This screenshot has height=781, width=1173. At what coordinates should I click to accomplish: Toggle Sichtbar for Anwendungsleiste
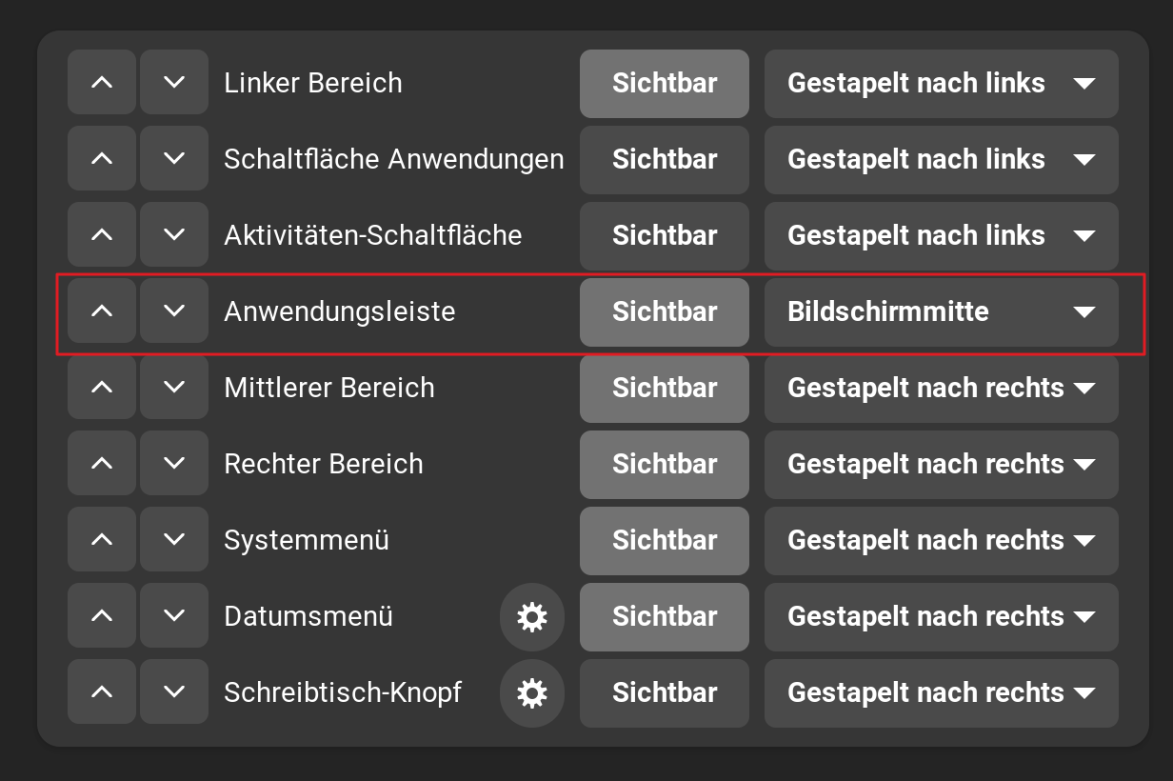tap(665, 311)
